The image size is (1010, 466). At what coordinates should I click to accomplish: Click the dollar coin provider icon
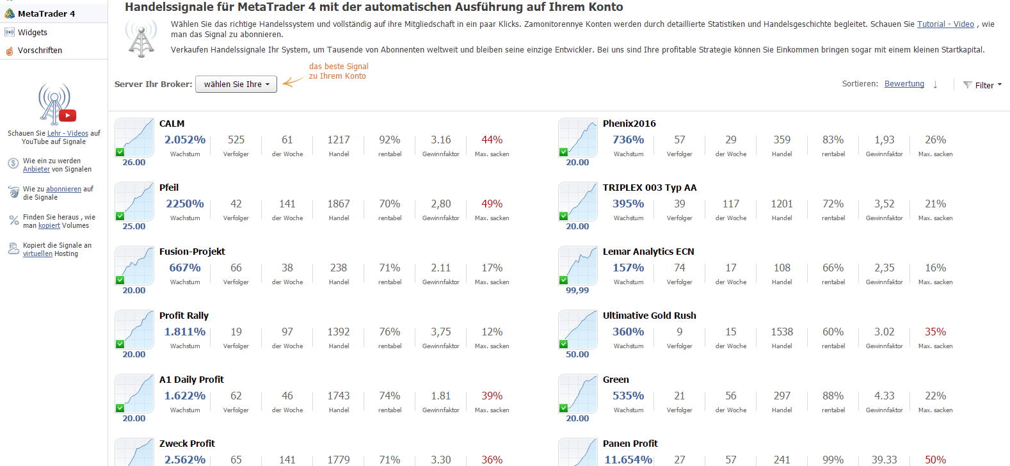[x=13, y=163]
